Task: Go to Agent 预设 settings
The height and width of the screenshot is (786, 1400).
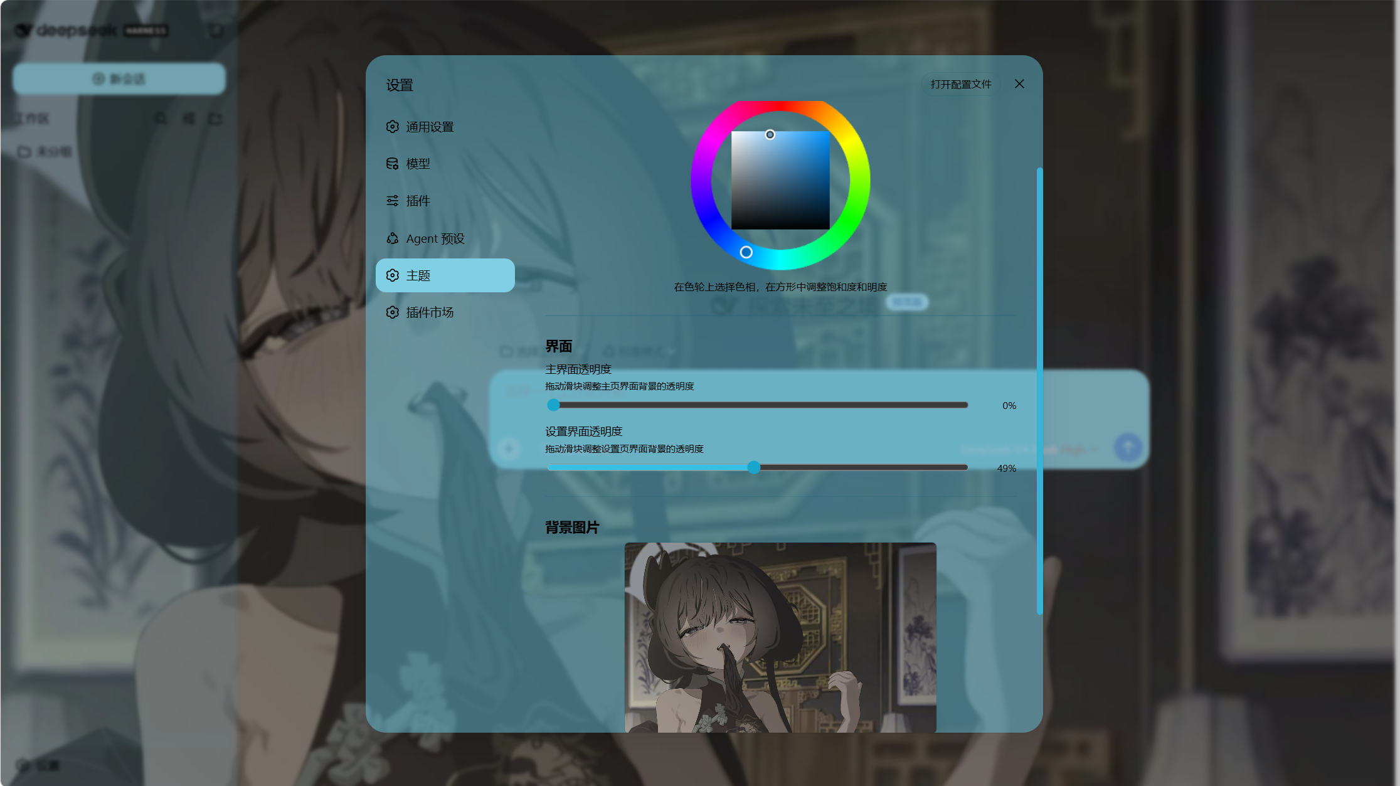Action: coord(445,238)
